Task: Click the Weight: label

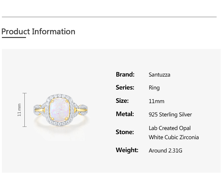Action: pyautogui.click(x=127, y=150)
